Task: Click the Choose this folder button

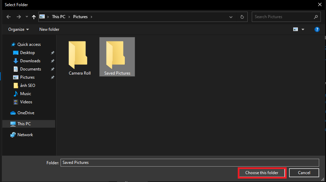Action: coord(262,173)
